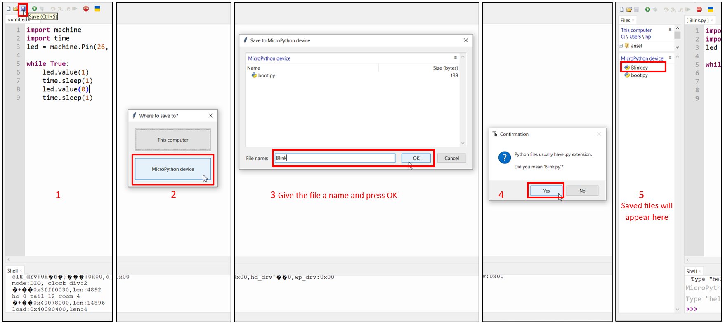Screen dimensions: 725x324
Task: Click Size (bytes) column header
Action: (445, 68)
